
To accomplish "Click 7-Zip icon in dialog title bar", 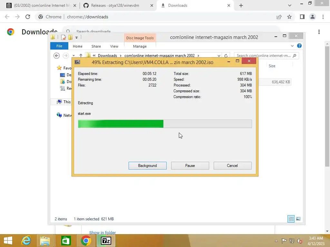I will (77, 62).
